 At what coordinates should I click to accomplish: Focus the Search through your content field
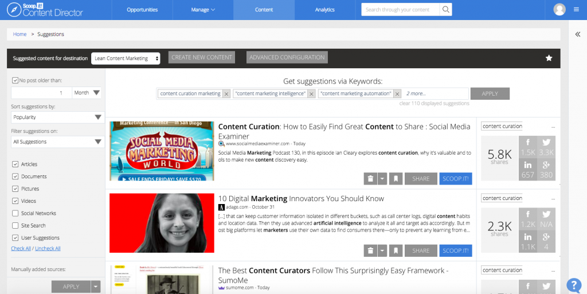[x=400, y=10]
